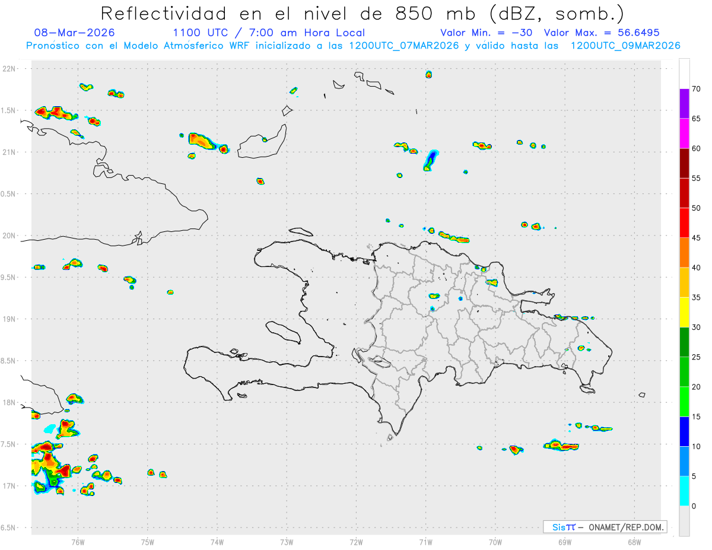Image resolution: width=712 pixels, height=550 pixels.
Task: Click the date '08-Mar-2026'
Action: pos(75,33)
